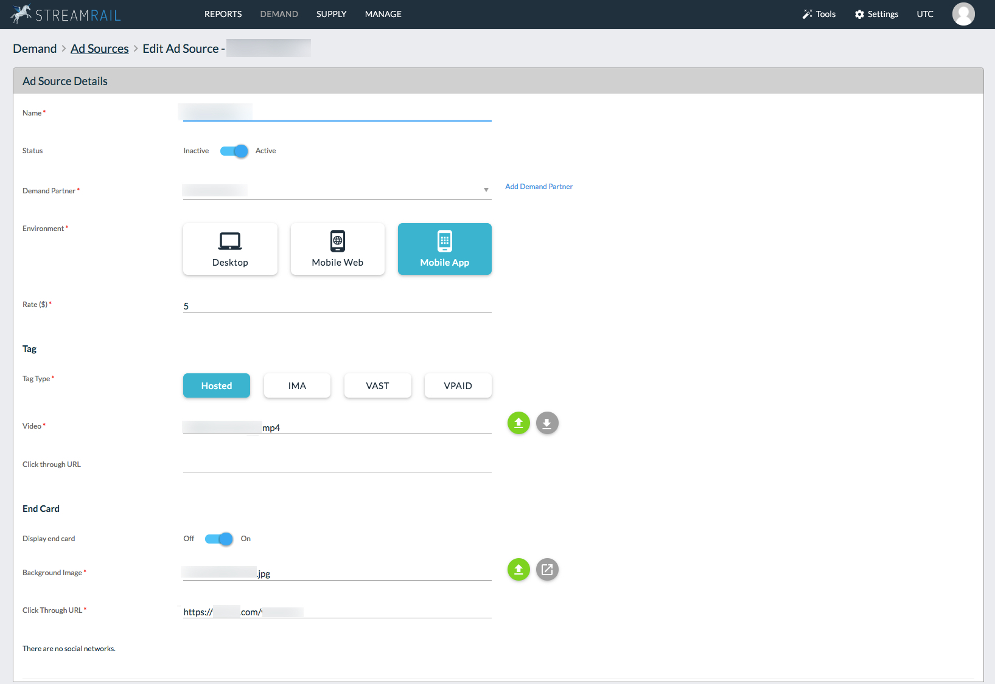Click the Add Demand Partner link

[x=539, y=186]
